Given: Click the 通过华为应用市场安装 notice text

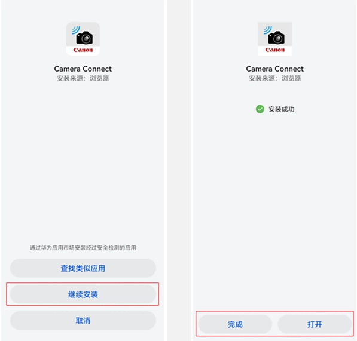Looking at the screenshot, I should (x=83, y=248).
